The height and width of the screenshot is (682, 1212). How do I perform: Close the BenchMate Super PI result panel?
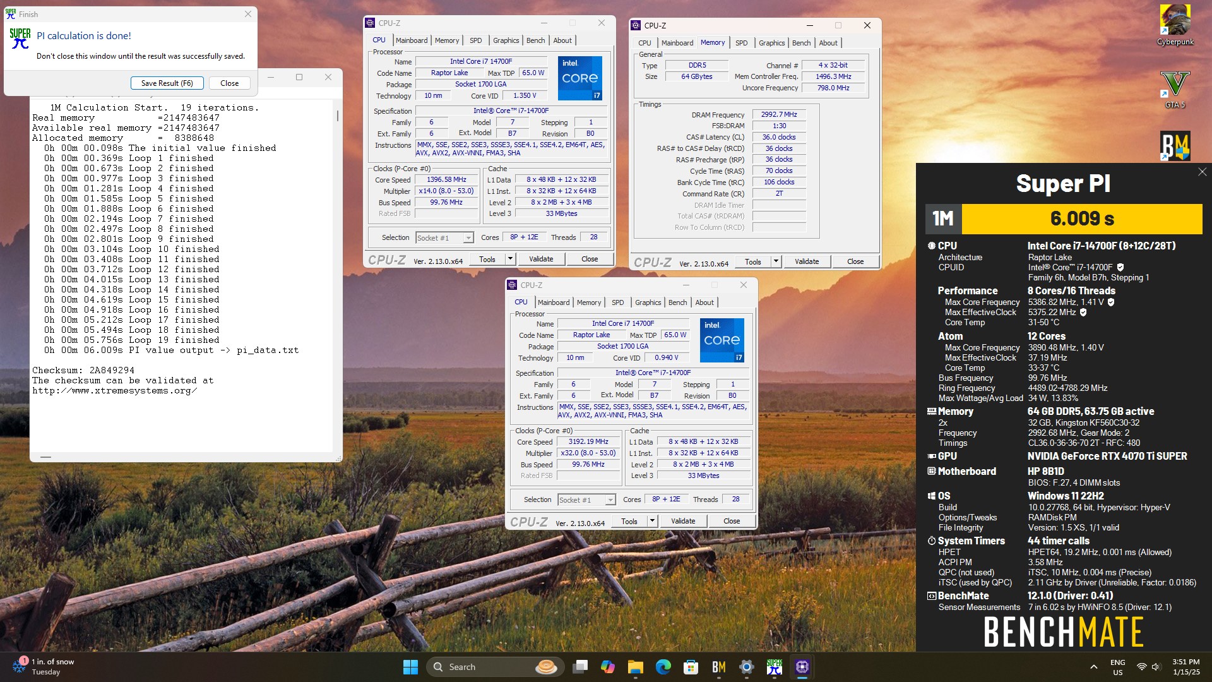(x=1202, y=172)
